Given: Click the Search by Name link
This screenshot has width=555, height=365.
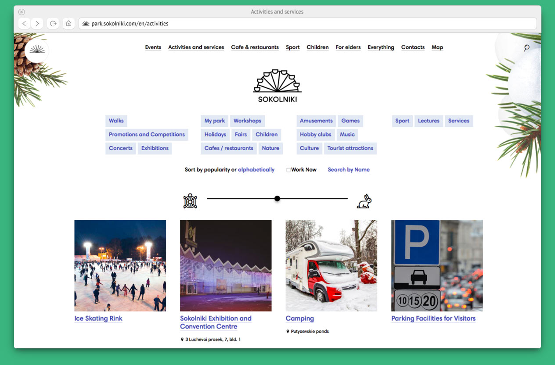Looking at the screenshot, I should pos(349,170).
